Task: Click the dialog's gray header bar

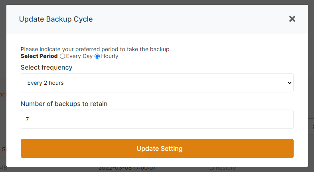Action: pyautogui.click(x=180, y=19)
